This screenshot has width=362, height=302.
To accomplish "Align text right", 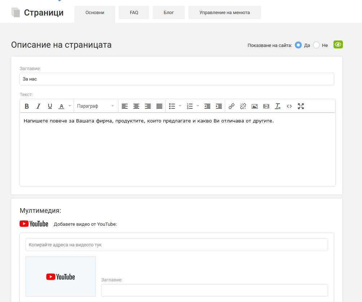I will tap(148, 106).
